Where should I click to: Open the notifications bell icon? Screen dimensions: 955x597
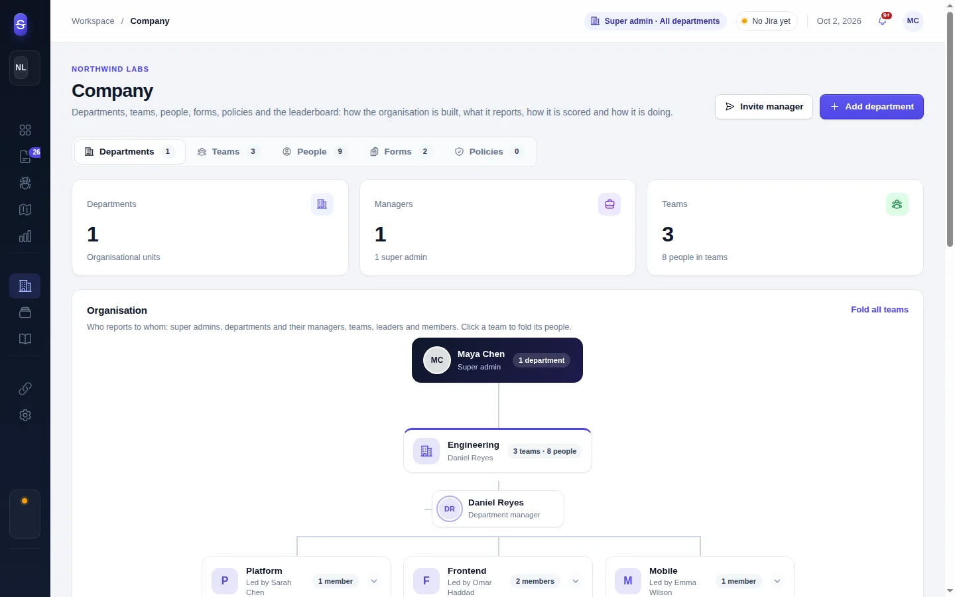[x=883, y=21]
